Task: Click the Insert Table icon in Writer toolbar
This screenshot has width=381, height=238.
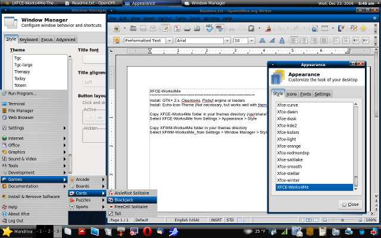Action: click(x=325, y=29)
